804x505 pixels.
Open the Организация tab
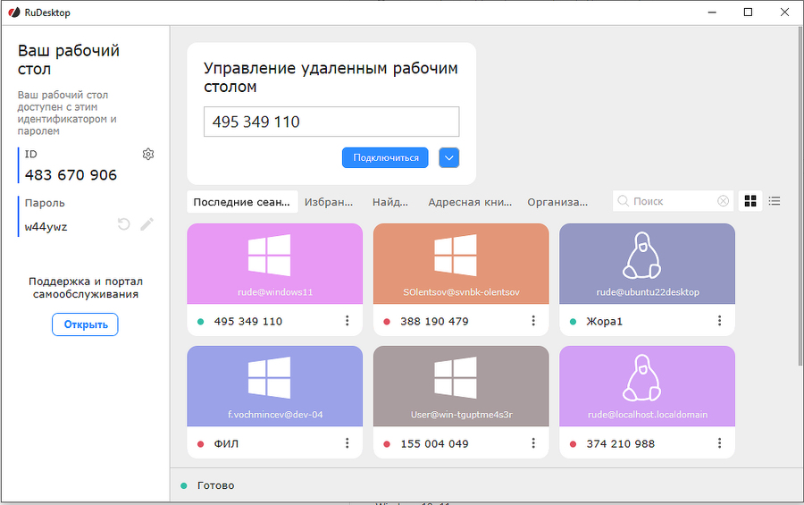[557, 202]
